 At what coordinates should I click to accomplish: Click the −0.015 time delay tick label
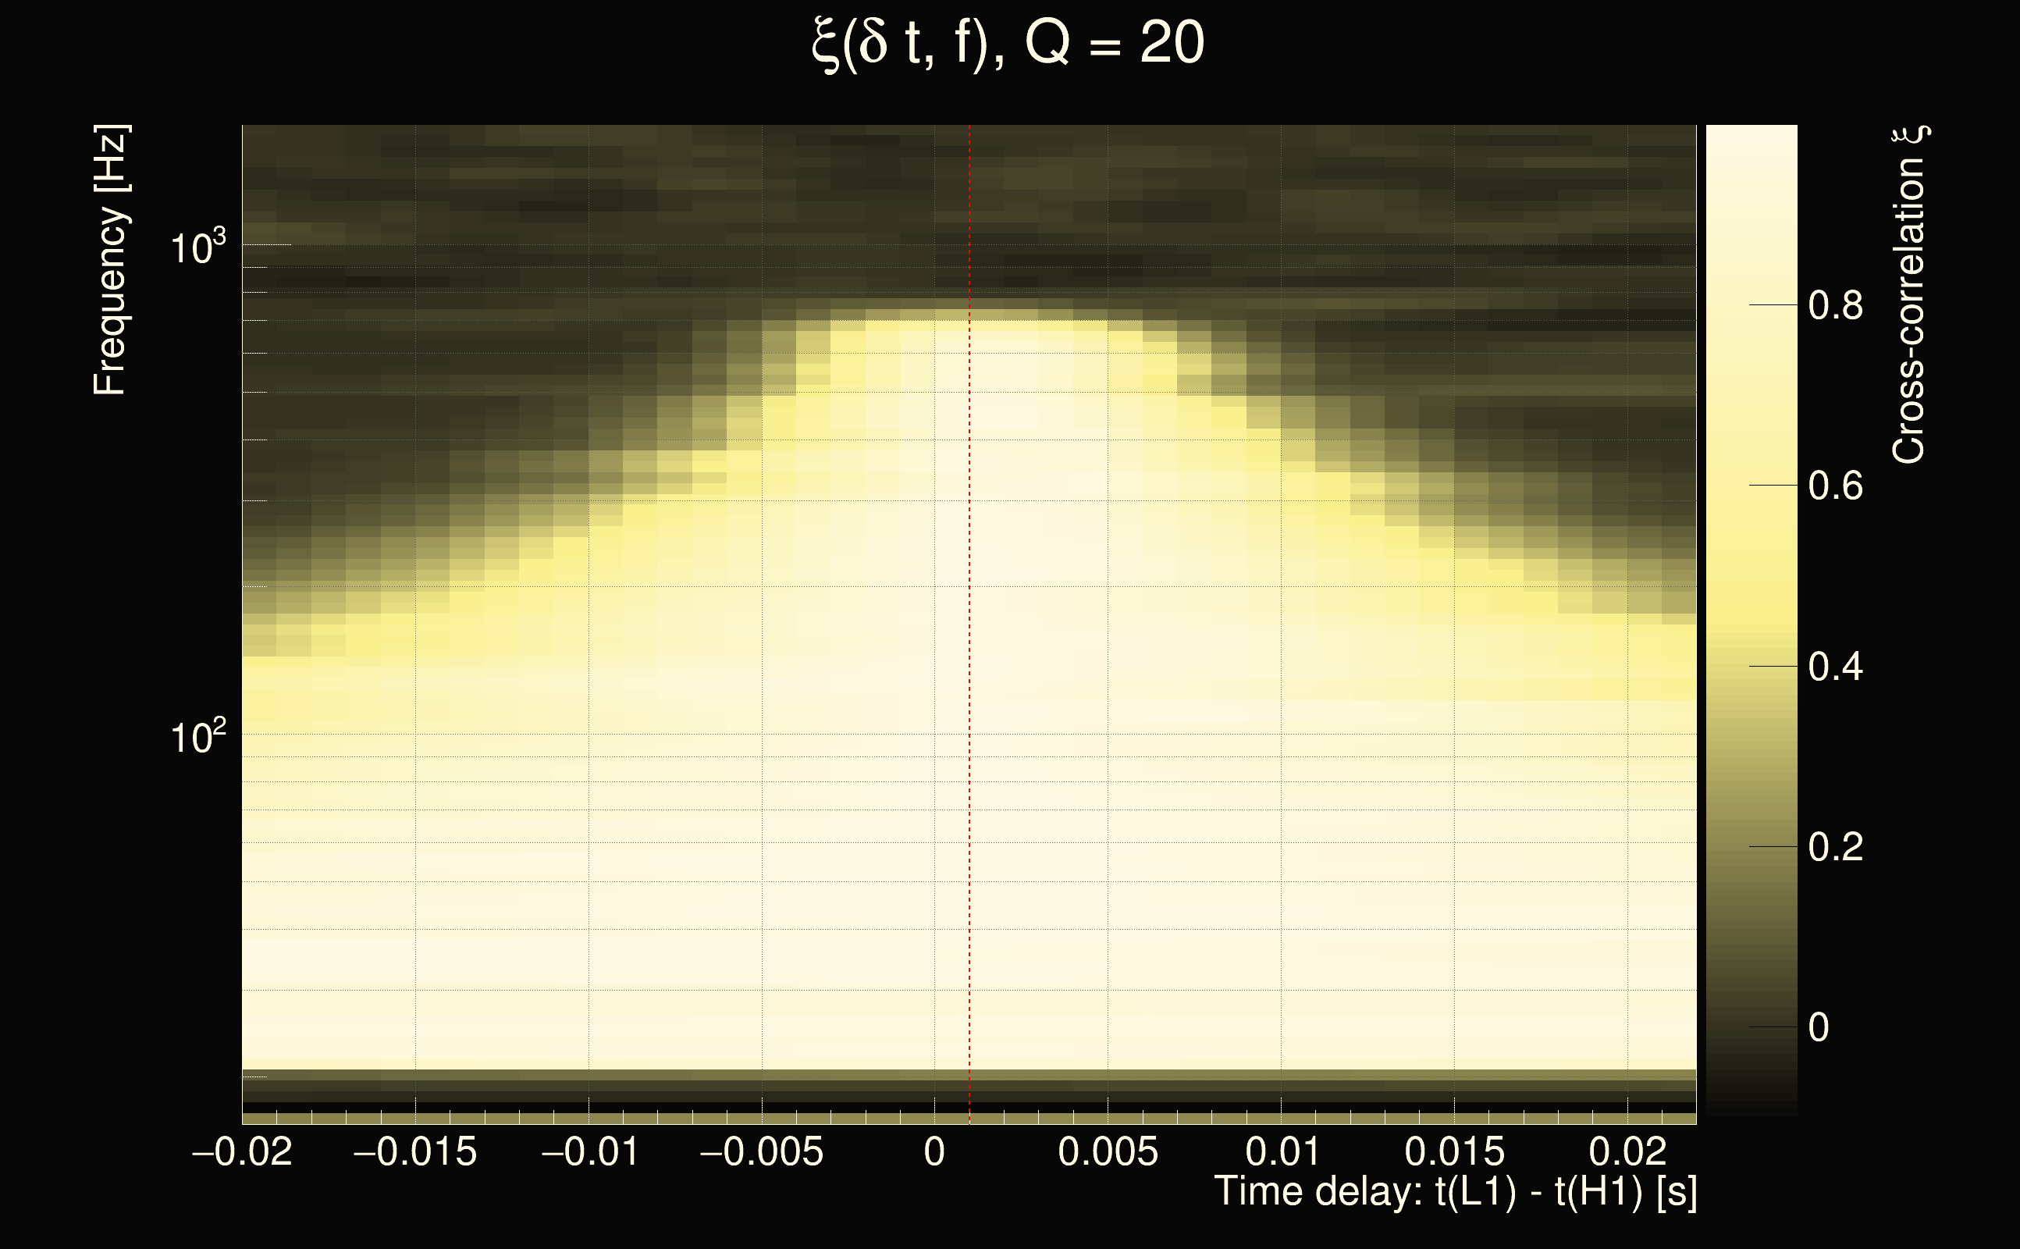coord(414,1151)
